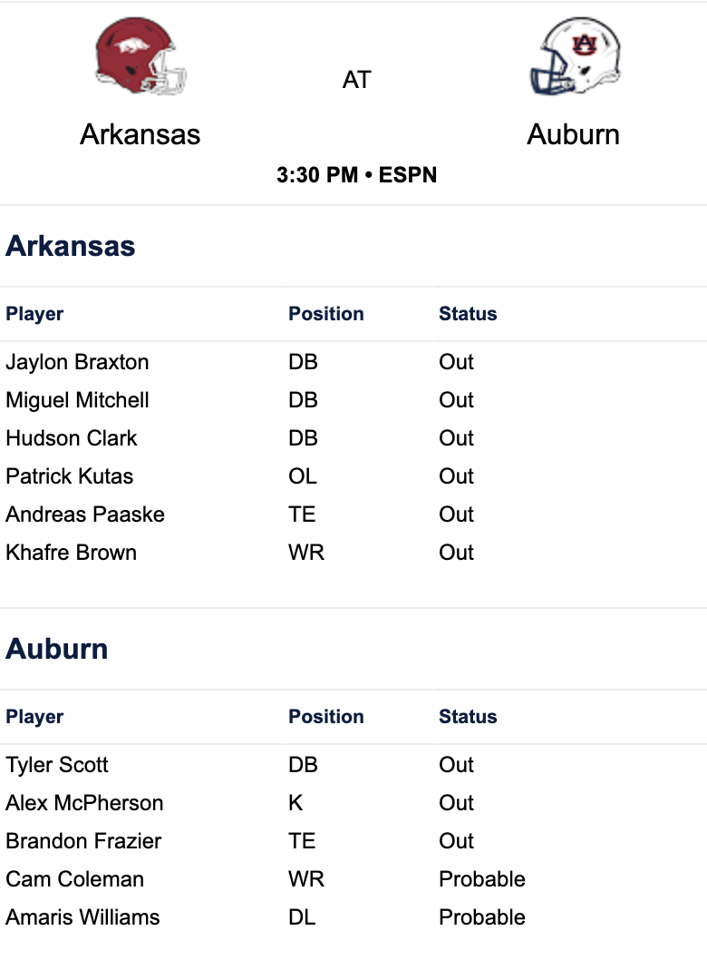Click Patrick Kutas in the injury list

70,476
